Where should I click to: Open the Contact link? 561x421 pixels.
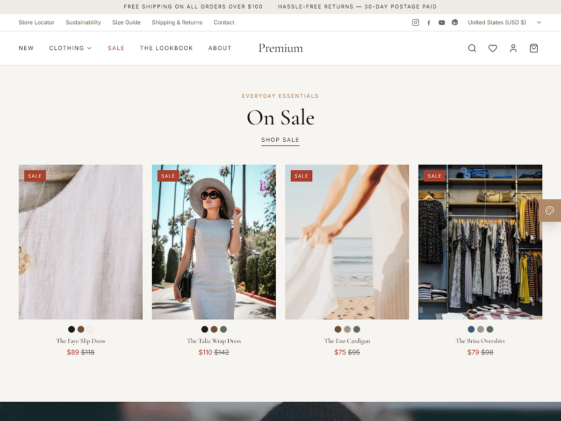(224, 22)
